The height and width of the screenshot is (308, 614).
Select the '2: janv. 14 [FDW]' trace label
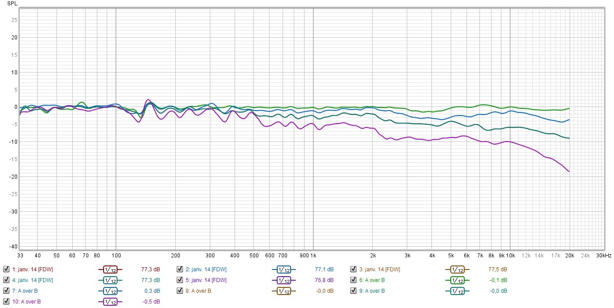pos(206,269)
